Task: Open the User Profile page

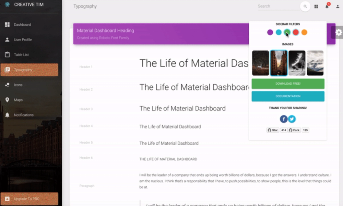Action: click(29, 39)
